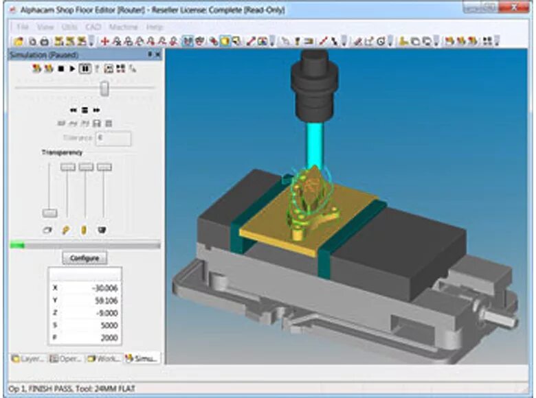
Task: Click the black diagonal tool toolbar icon
Action: coord(334,42)
